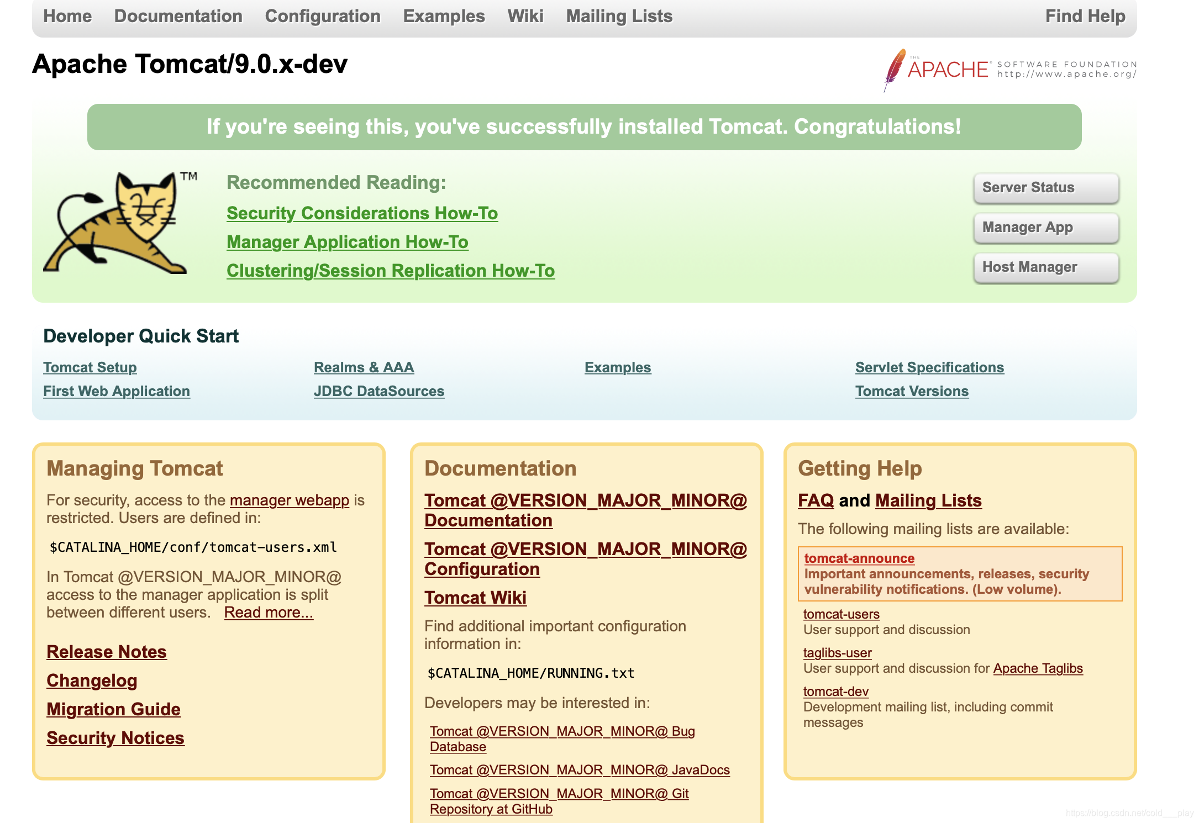Click the Getting Help heading
This screenshot has width=1199, height=823.
(x=860, y=468)
